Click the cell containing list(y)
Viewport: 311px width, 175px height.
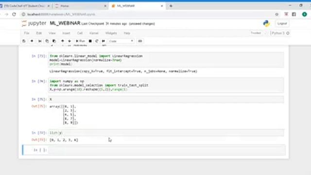(166, 133)
